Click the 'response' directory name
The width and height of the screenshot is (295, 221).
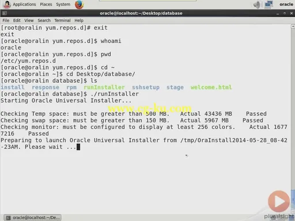pos(46,87)
